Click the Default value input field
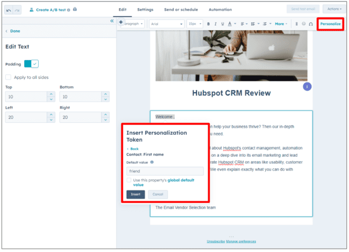This screenshot has width=349, height=252. (165, 171)
